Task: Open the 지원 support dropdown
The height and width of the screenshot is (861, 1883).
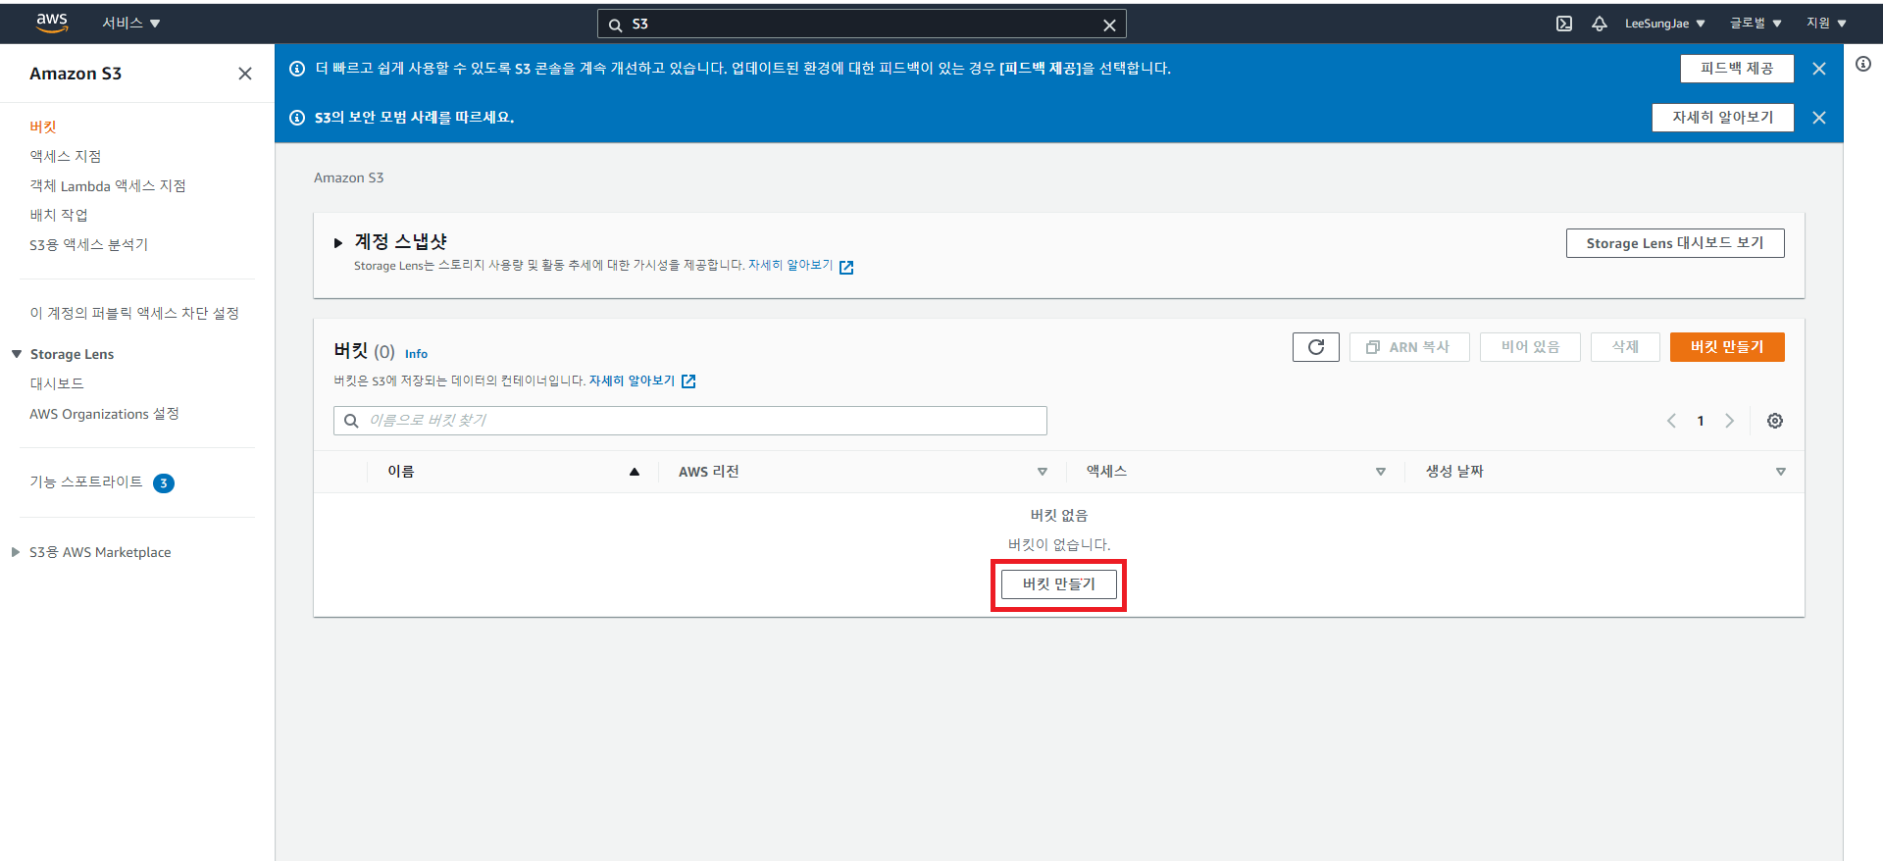Action: coord(1826,24)
